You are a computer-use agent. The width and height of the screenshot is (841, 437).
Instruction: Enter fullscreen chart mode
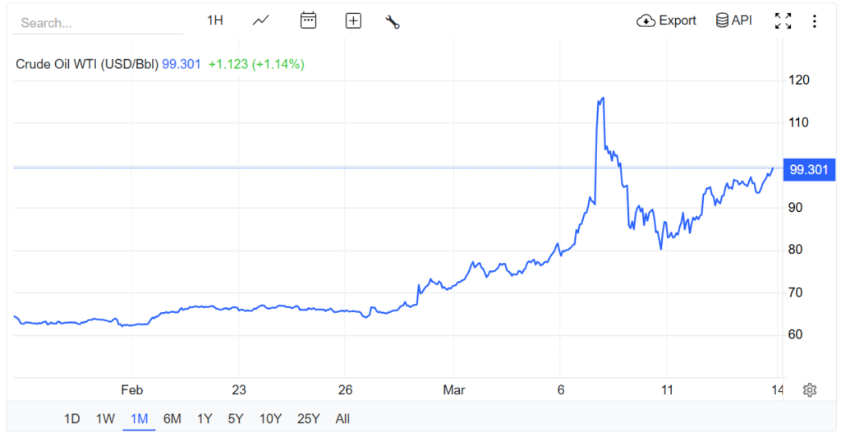(x=783, y=21)
